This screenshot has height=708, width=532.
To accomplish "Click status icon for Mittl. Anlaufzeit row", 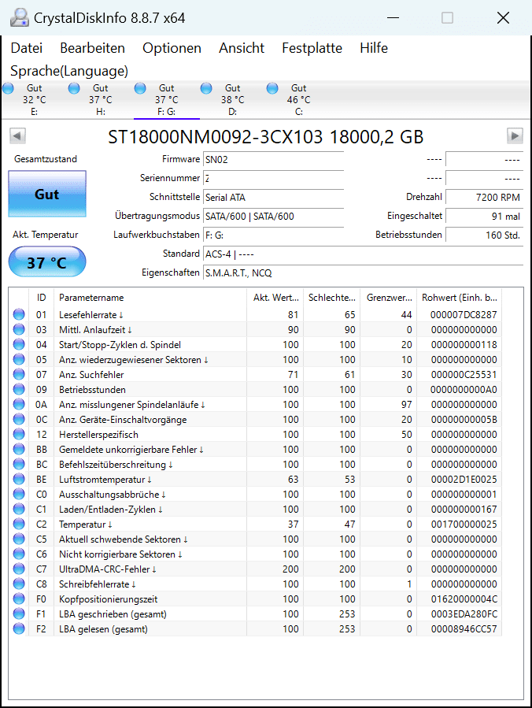I will 19,330.
